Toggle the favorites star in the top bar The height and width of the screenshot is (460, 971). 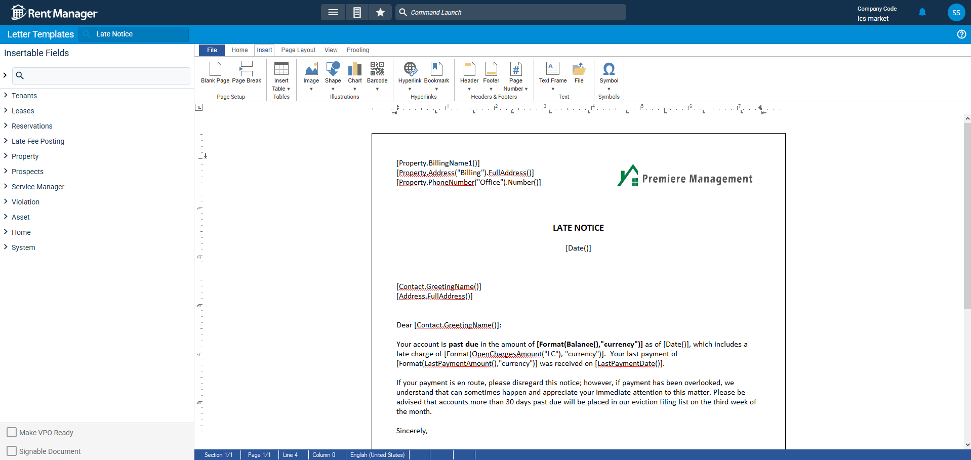(x=380, y=12)
